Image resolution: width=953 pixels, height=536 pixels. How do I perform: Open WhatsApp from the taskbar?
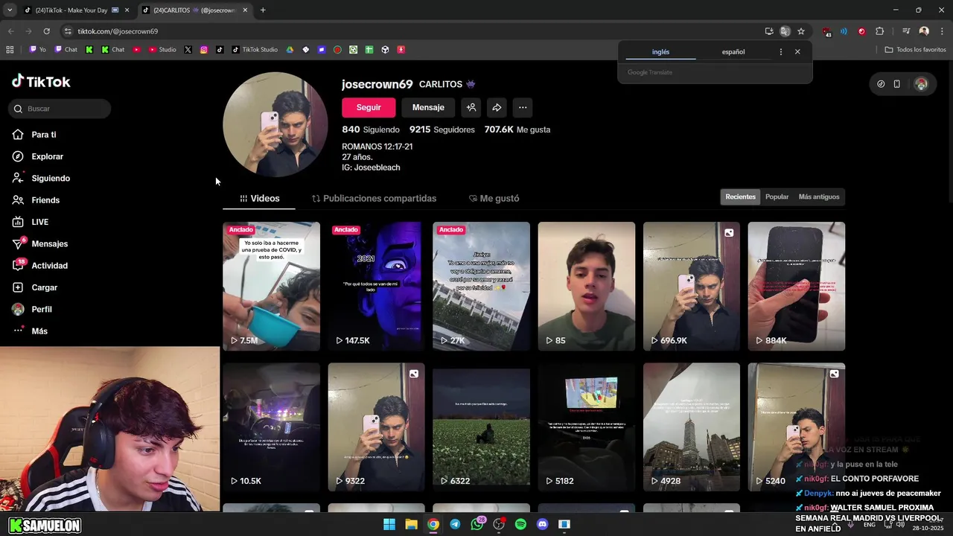477,524
